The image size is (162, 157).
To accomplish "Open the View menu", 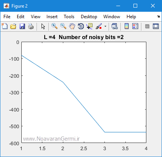I will click(x=35, y=17).
